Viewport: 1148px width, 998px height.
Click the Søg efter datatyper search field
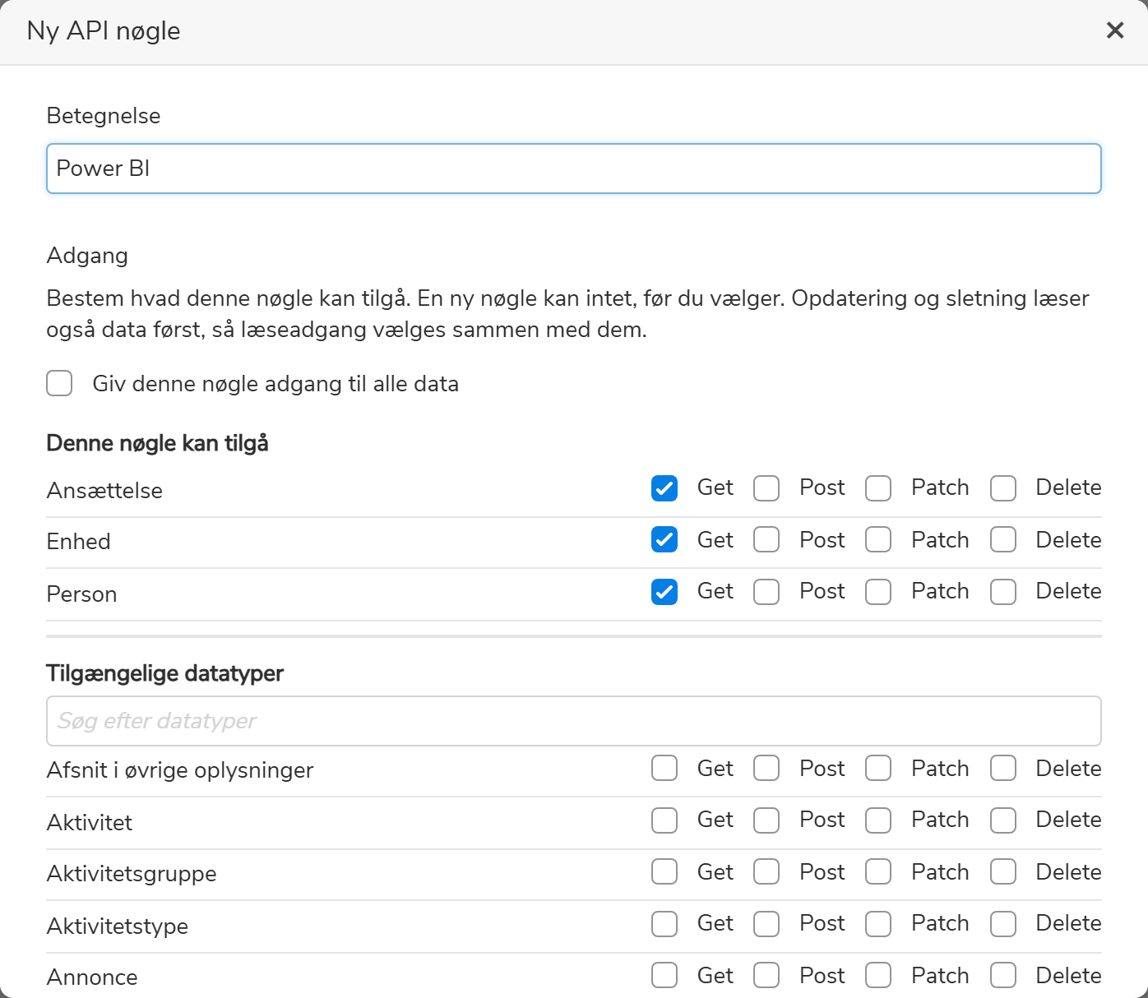tap(574, 721)
